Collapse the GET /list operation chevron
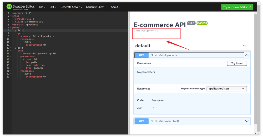 pos(247,55)
